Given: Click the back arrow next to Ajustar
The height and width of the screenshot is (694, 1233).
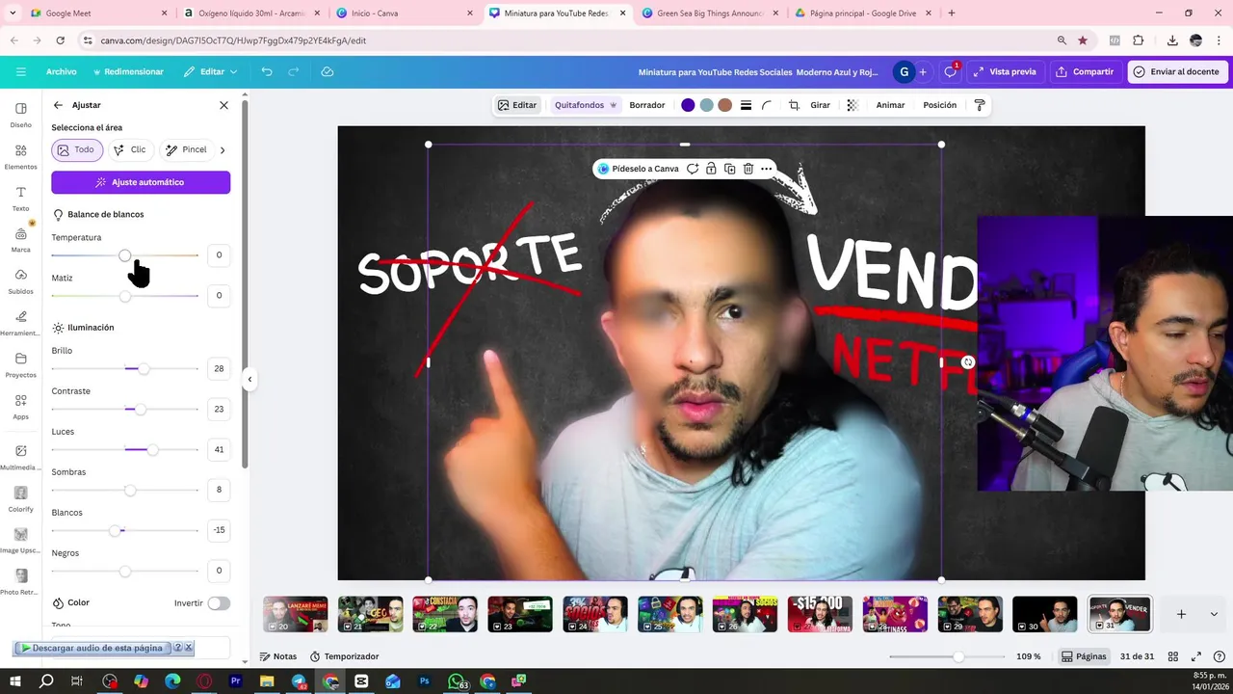Looking at the screenshot, I should click(x=58, y=105).
